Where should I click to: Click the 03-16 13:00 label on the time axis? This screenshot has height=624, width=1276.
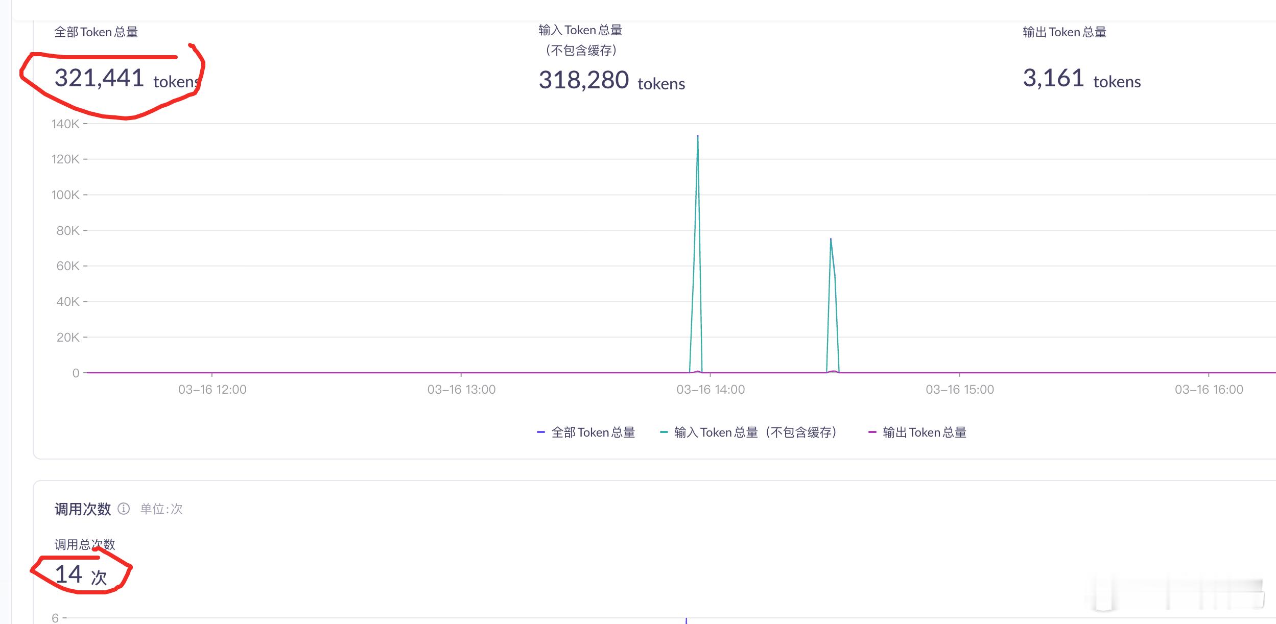coord(461,389)
